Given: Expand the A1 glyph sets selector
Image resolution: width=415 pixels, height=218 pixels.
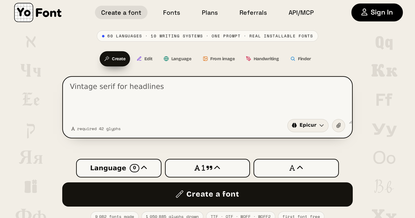Looking at the screenshot, I should 207,168.
